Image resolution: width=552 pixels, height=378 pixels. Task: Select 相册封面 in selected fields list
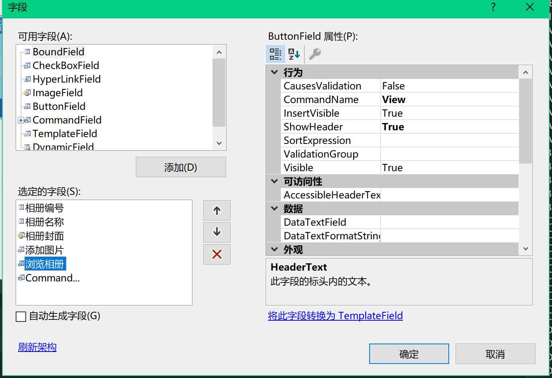tap(44, 236)
